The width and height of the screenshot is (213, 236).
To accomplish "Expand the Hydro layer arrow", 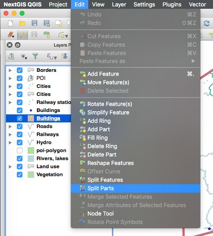I will (x=10, y=142).
